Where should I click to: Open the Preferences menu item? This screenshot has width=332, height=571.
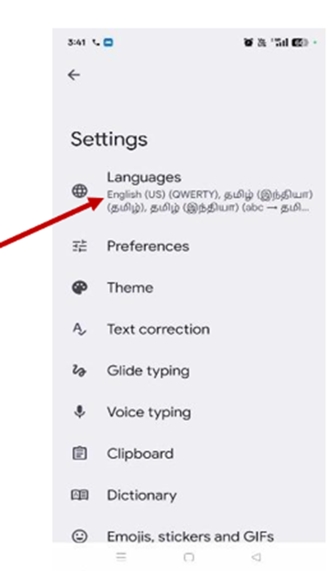pyautogui.click(x=189, y=246)
